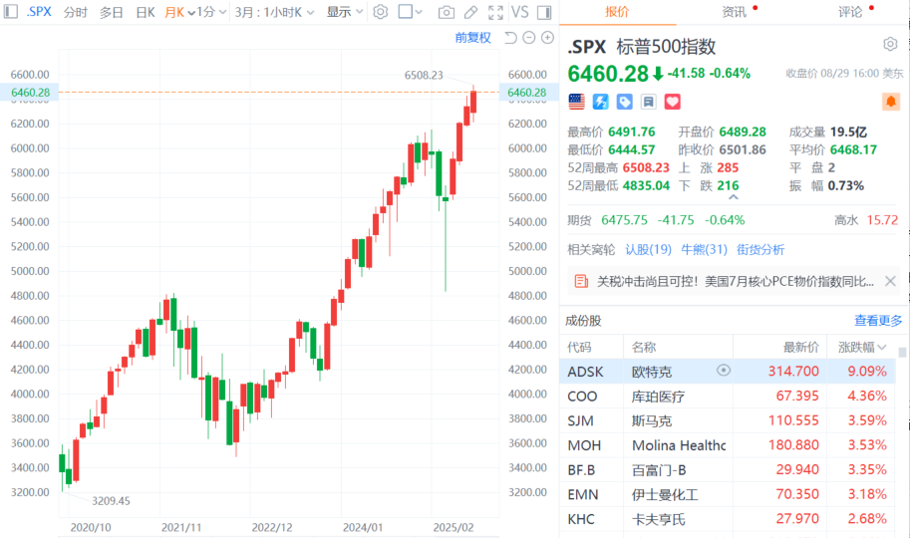Screen dimensions: 910x538
Task: Click the .SPX symbol in toolbar
Action: coord(39,12)
